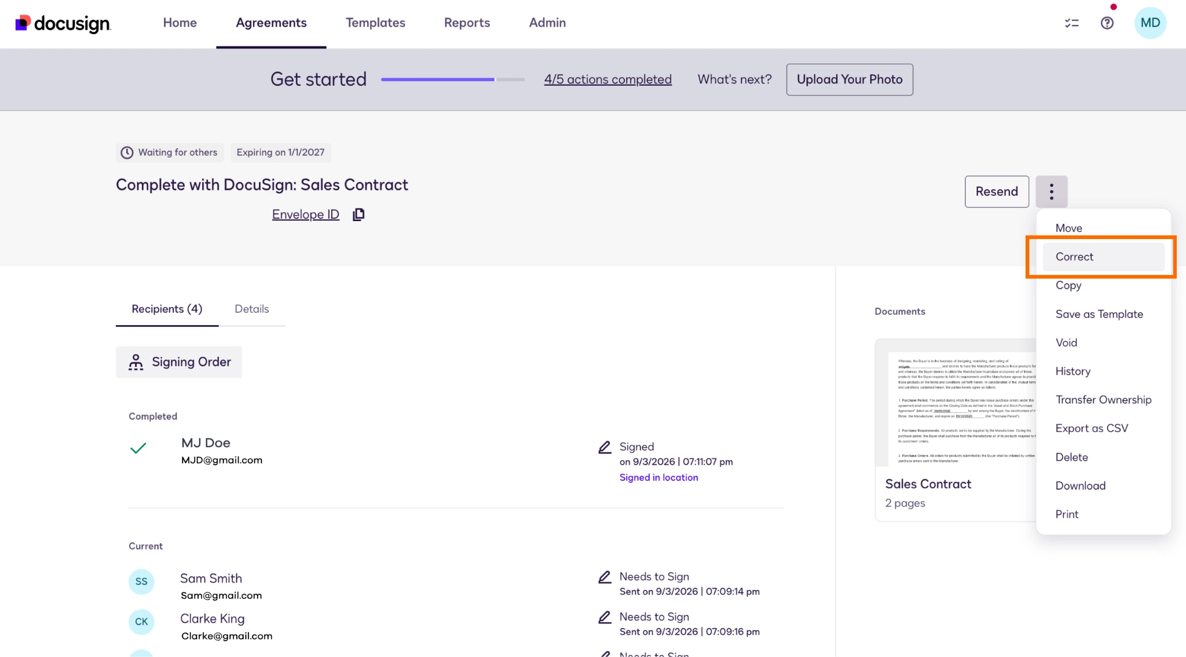The width and height of the screenshot is (1186, 657).
Task: Click the Docusign logo
Action: (63, 23)
